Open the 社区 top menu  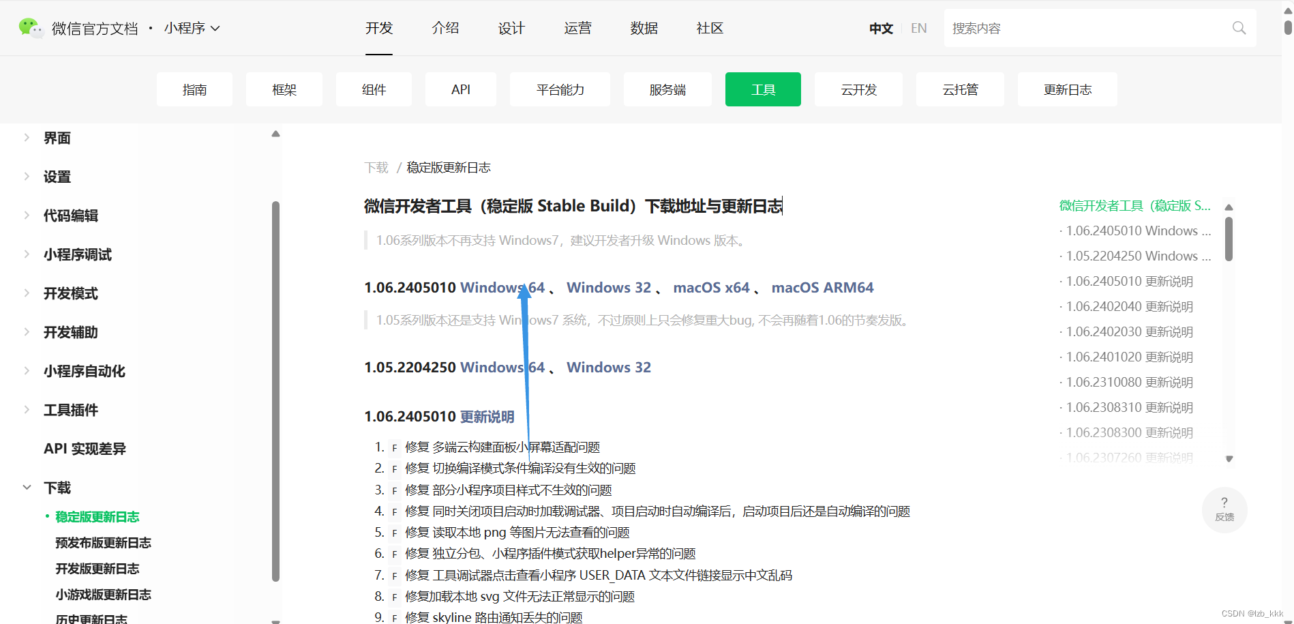pos(710,28)
